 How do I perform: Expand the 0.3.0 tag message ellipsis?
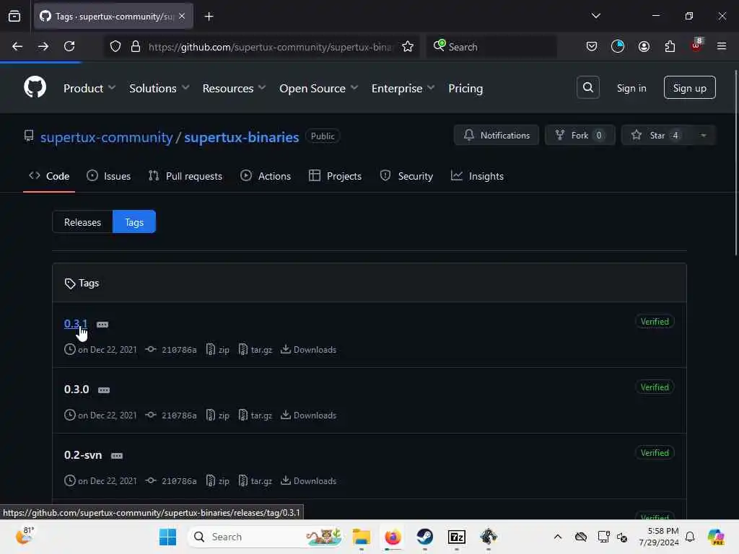(104, 390)
